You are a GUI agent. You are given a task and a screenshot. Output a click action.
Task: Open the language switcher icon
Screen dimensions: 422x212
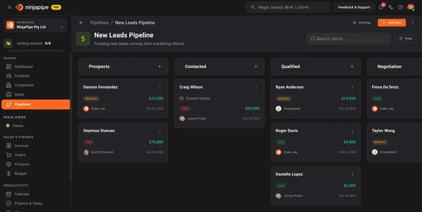[390, 6]
